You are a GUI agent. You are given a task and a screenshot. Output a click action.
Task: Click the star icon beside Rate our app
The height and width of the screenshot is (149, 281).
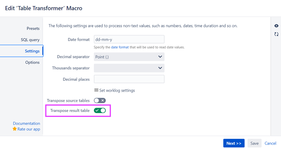[15, 129]
